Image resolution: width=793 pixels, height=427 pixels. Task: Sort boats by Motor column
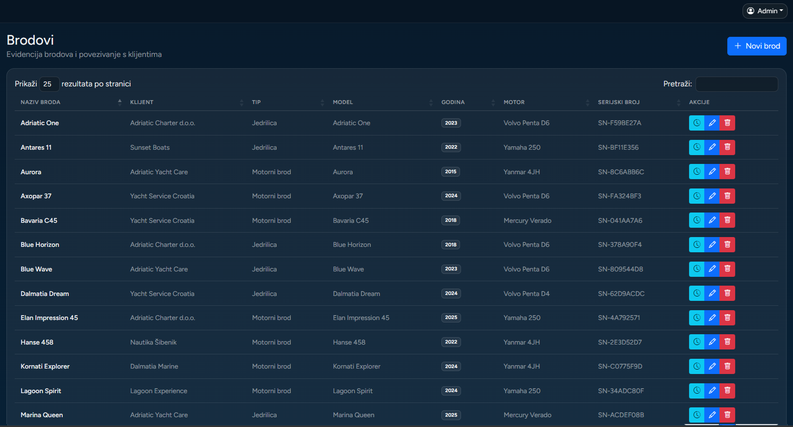(x=545, y=102)
